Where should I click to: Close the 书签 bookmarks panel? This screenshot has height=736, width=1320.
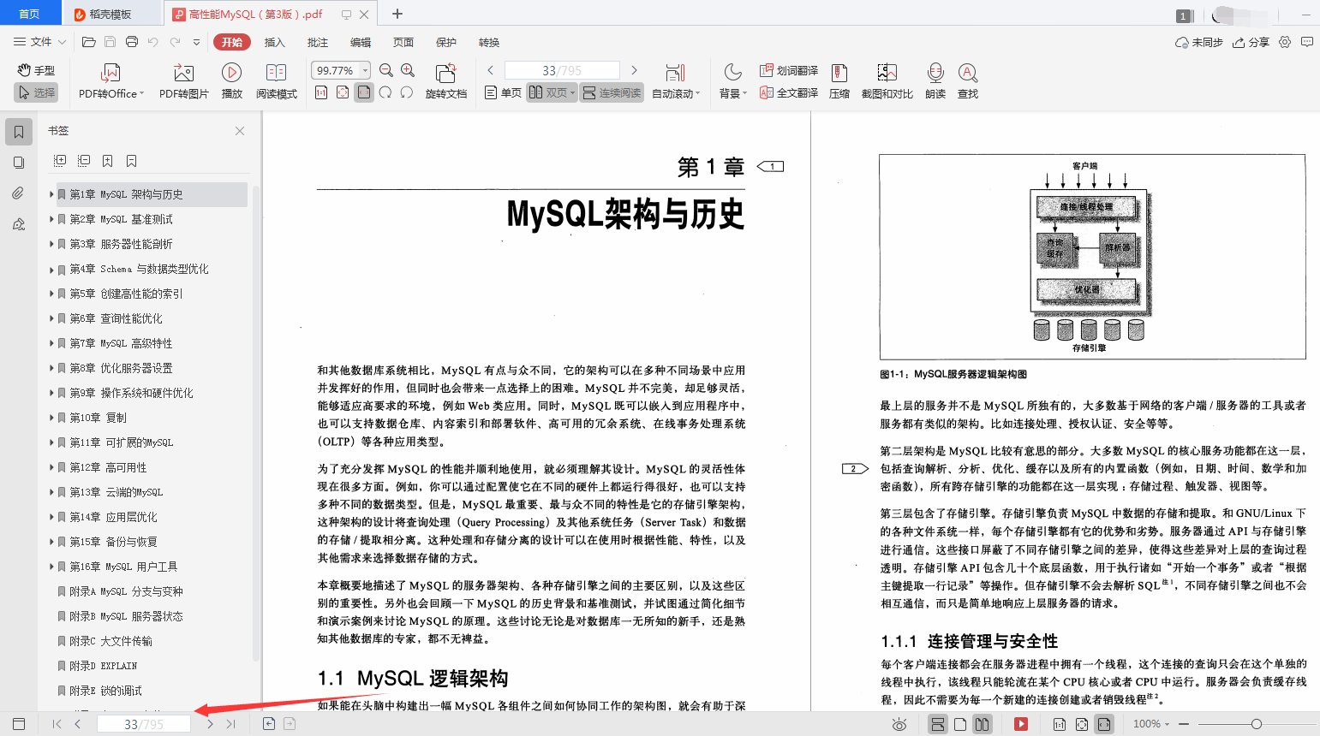click(x=240, y=131)
